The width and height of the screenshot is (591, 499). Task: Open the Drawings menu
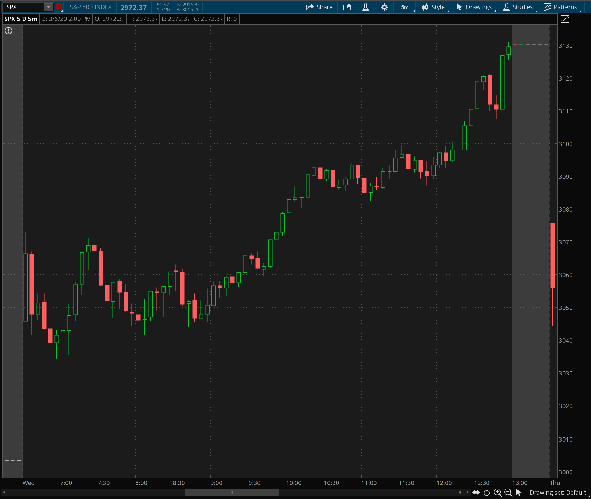pos(475,7)
